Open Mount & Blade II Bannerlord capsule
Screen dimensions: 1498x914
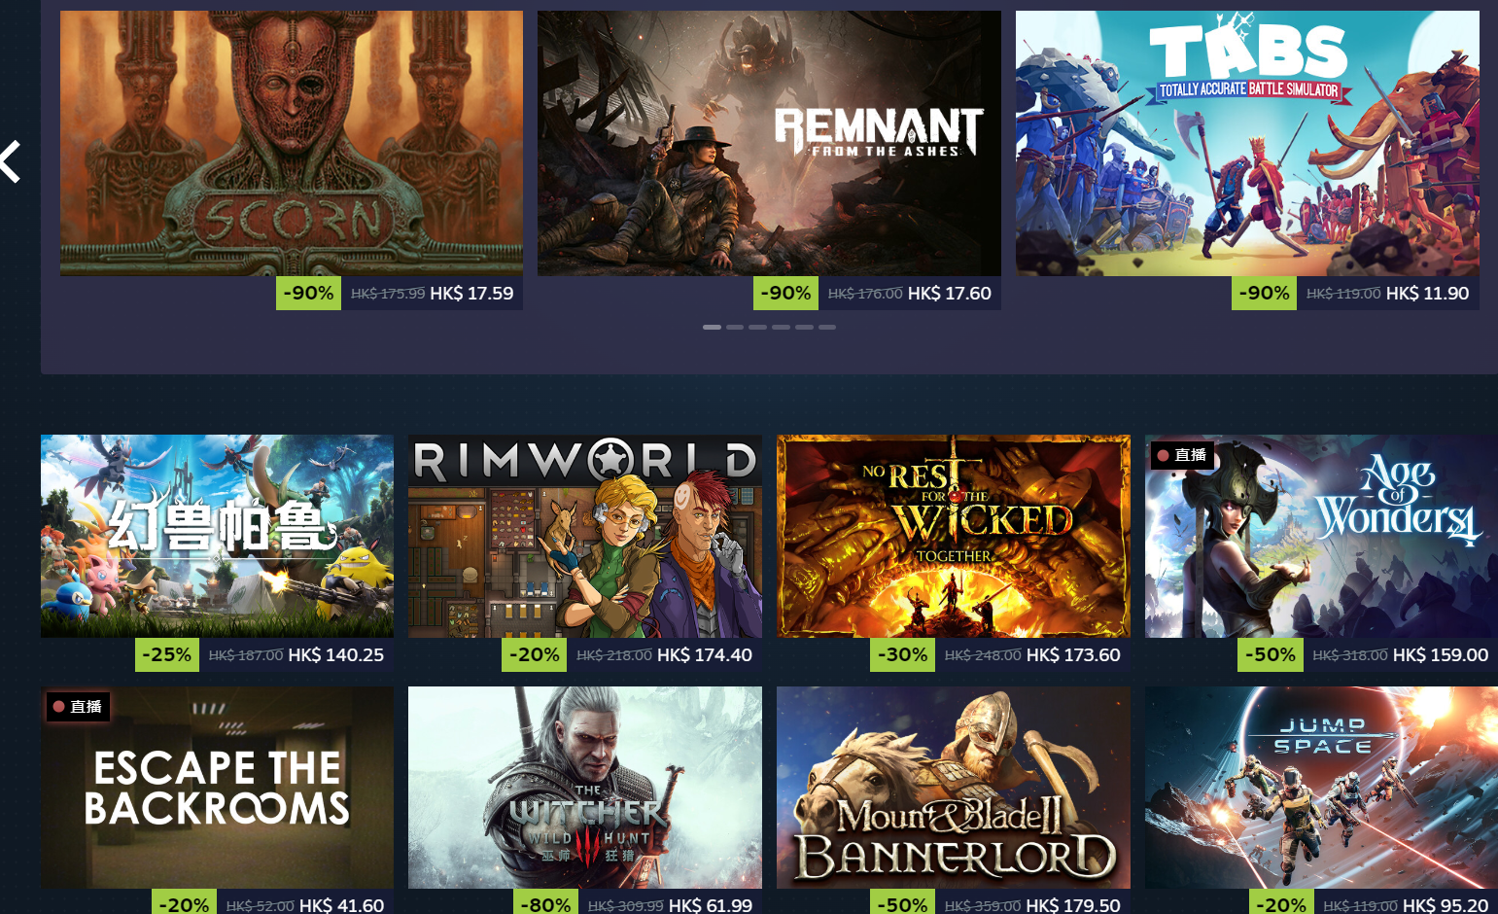click(954, 788)
